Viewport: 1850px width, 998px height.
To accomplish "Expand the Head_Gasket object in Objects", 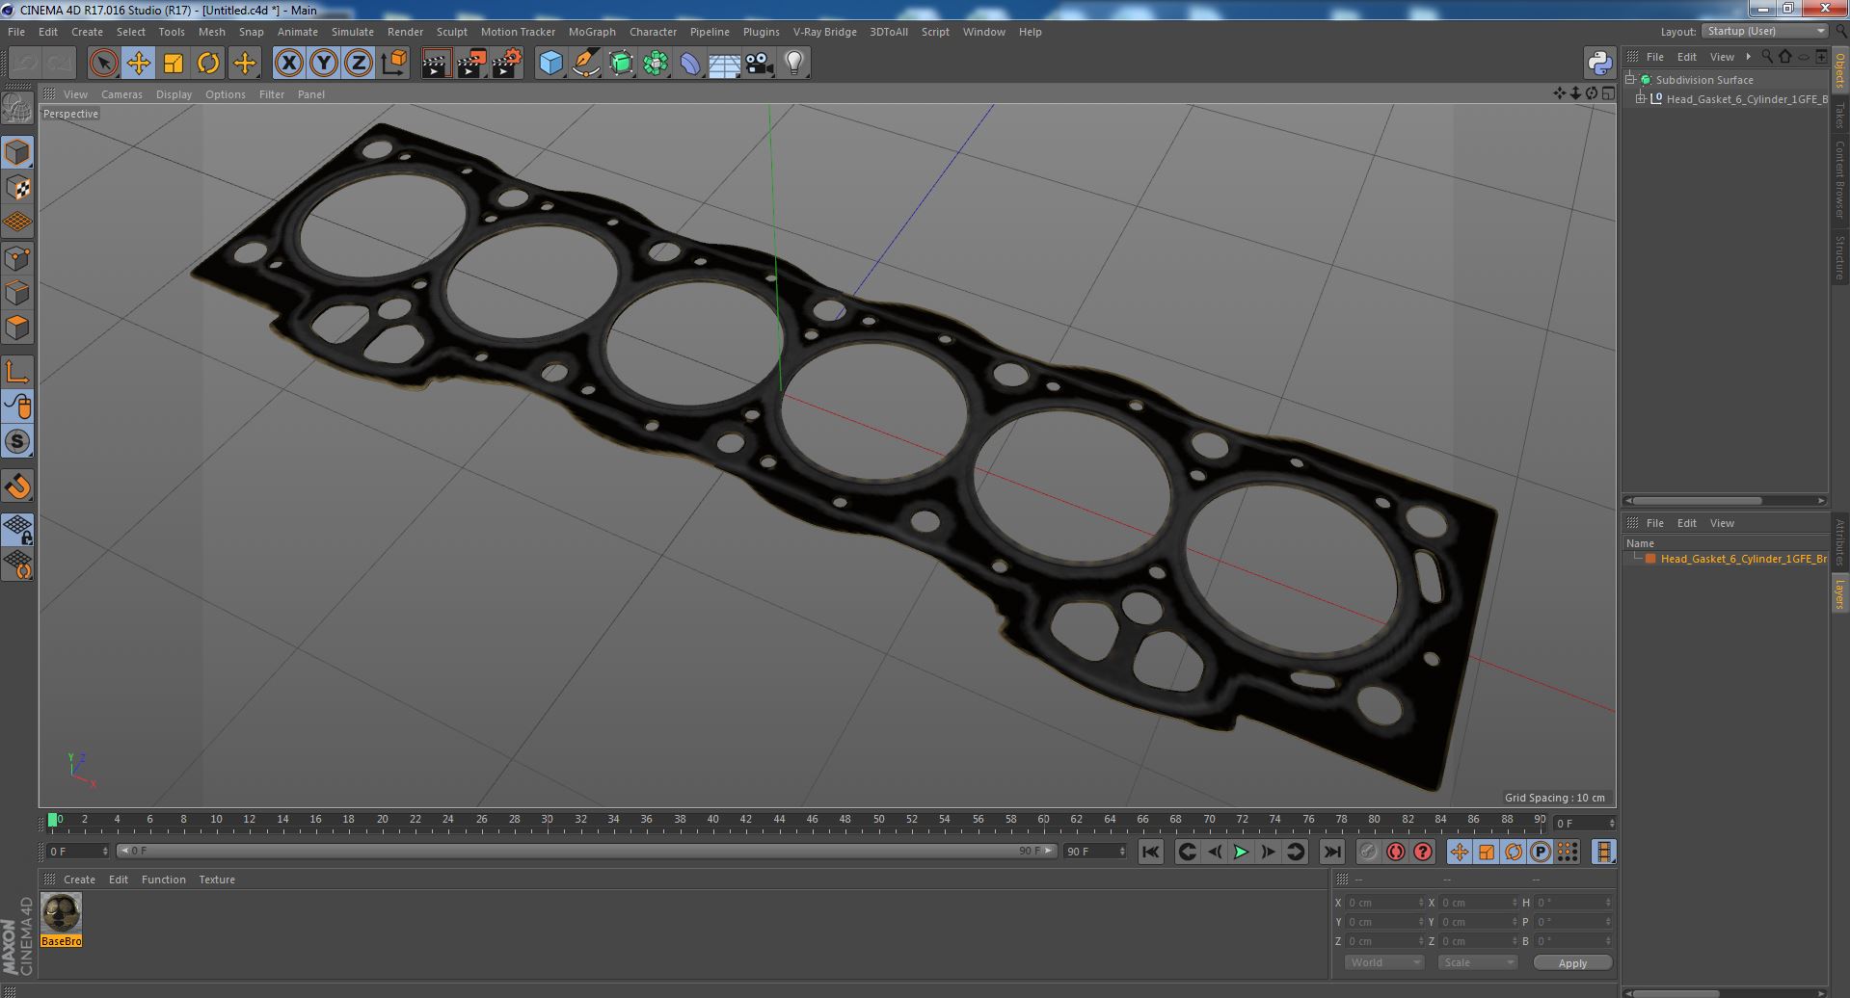I will [x=1641, y=98].
